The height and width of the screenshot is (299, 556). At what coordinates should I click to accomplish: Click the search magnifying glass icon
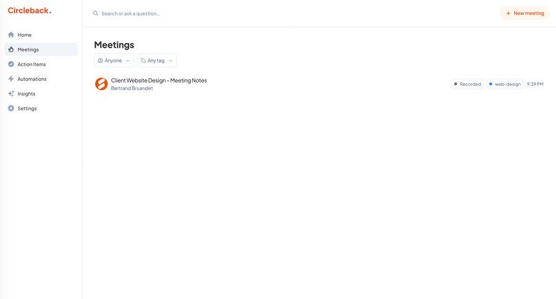click(x=96, y=13)
